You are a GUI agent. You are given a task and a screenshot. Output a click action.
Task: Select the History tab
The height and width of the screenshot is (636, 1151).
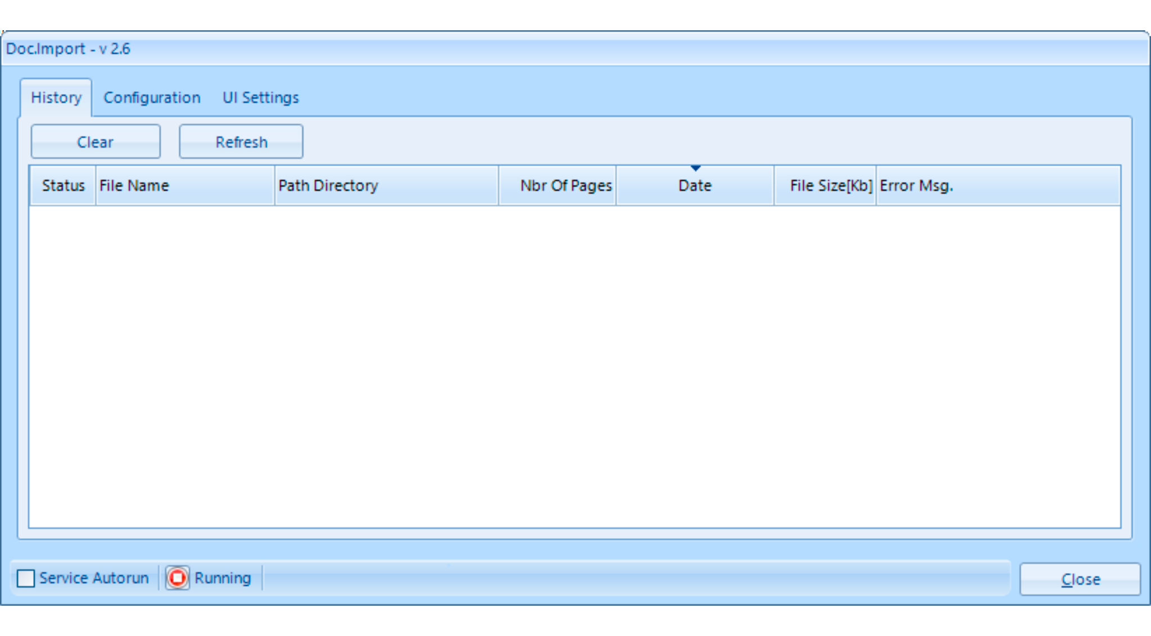pyautogui.click(x=56, y=98)
